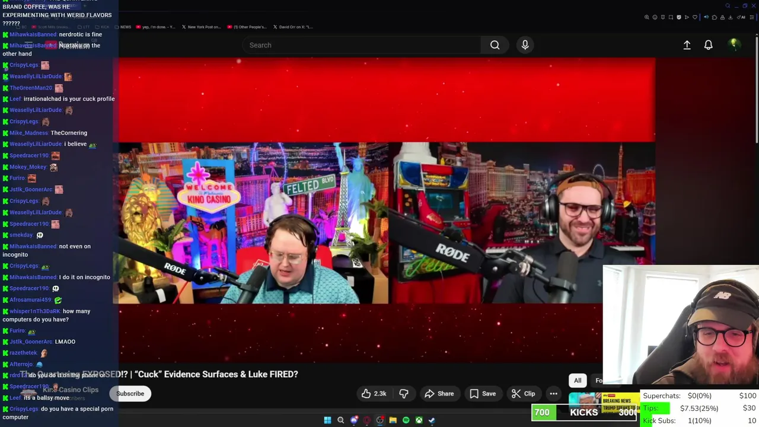The image size is (759, 427).
Task: Click chat message 'irrationalchad is your cuck profile'
Action: tap(69, 99)
